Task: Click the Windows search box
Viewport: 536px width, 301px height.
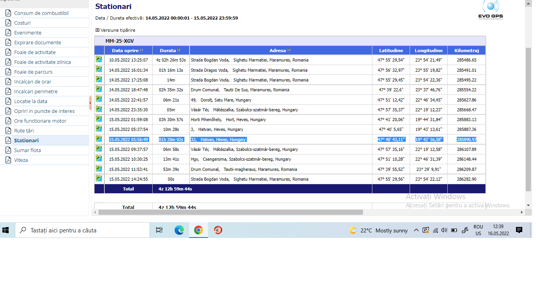Action: click(x=82, y=230)
